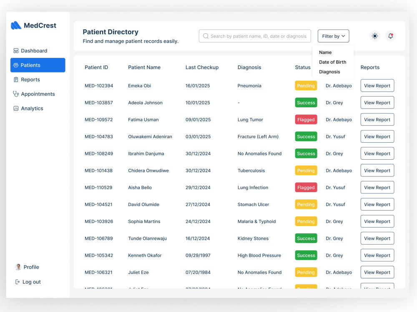This screenshot has width=417, height=312.
Task: Click the Reports column header
Action: (x=370, y=67)
